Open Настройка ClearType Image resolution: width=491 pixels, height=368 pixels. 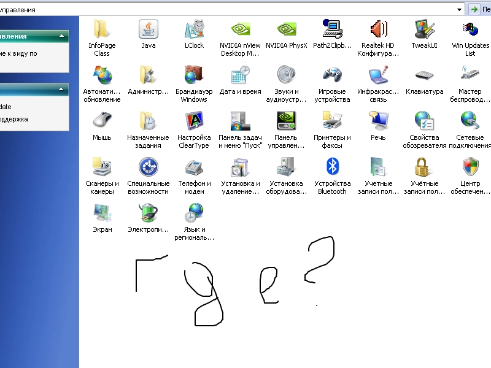point(194,121)
